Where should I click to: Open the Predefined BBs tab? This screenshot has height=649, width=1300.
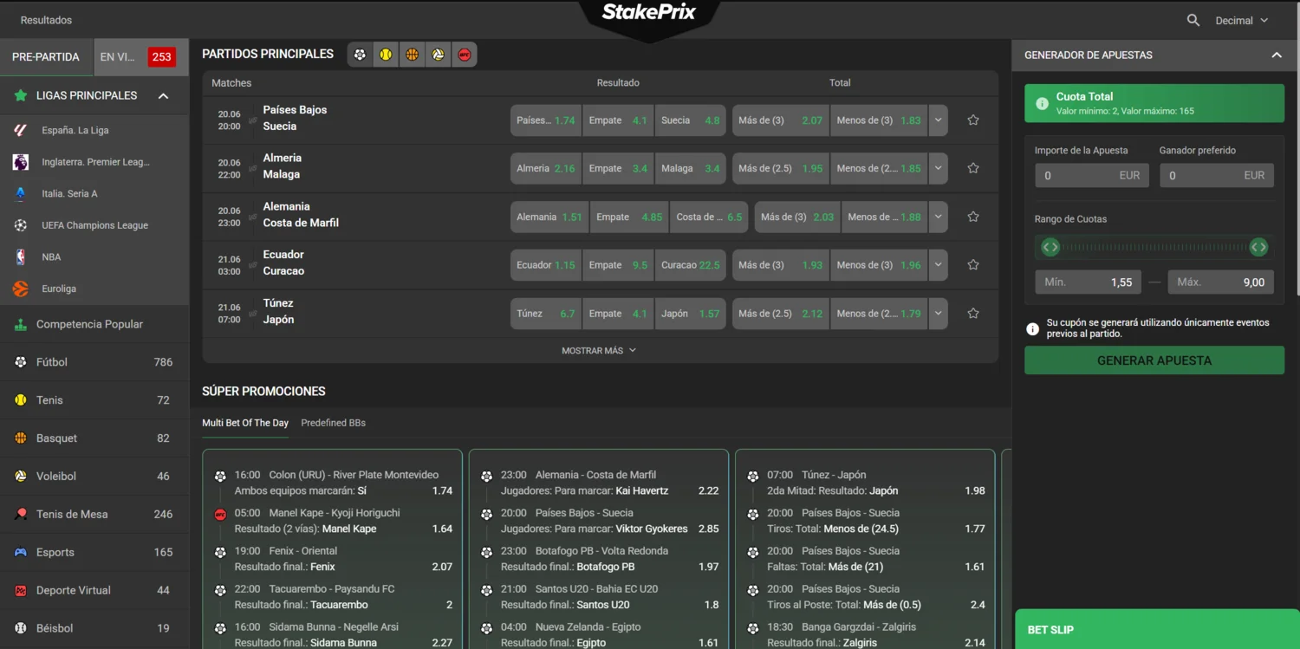[x=333, y=423]
